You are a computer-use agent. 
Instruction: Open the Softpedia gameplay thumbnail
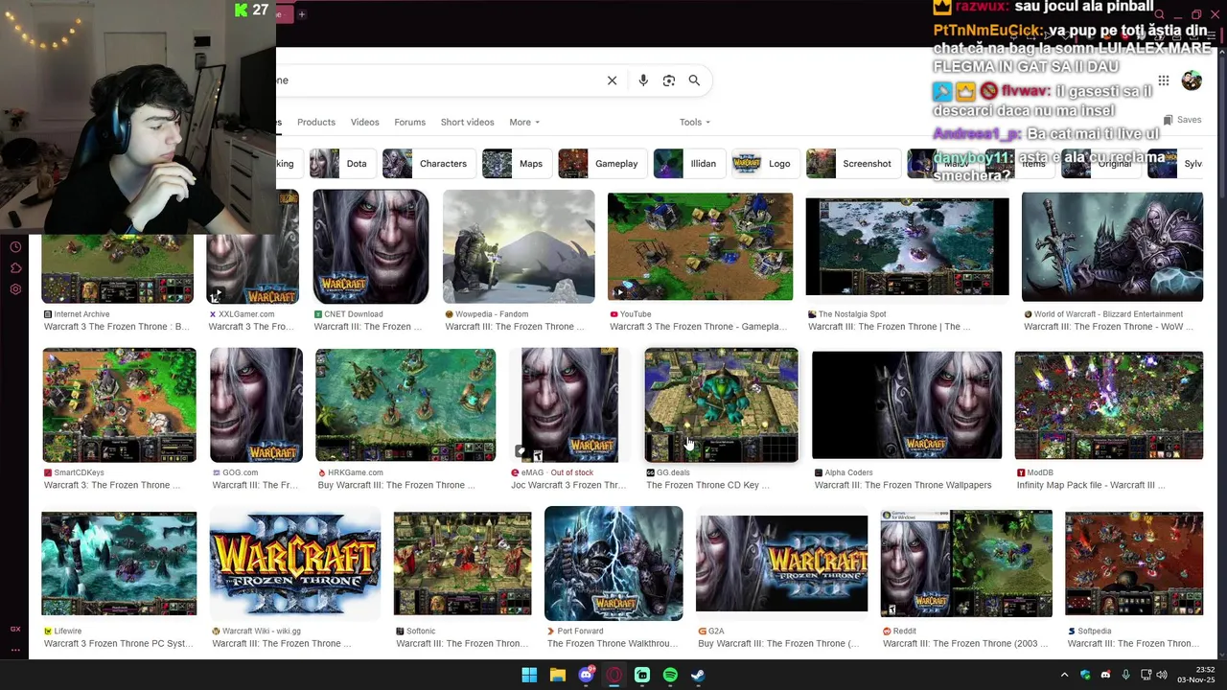click(x=1134, y=563)
